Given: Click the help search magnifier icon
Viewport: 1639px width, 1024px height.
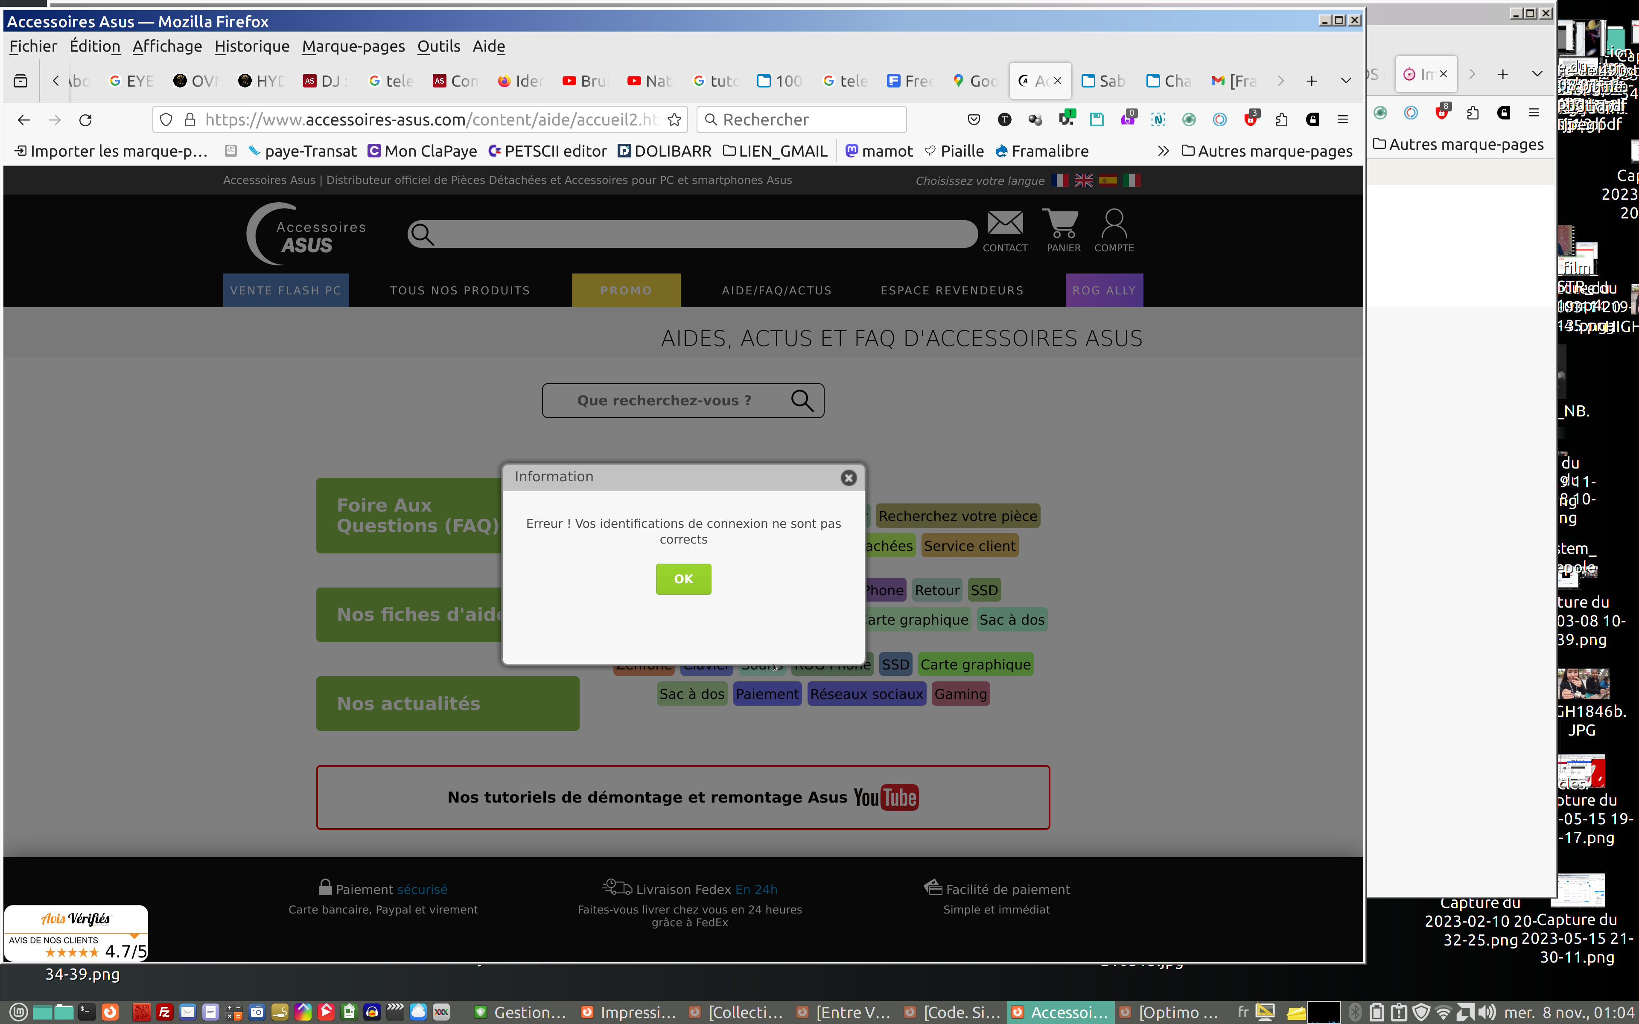Looking at the screenshot, I should tap(802, 400).
